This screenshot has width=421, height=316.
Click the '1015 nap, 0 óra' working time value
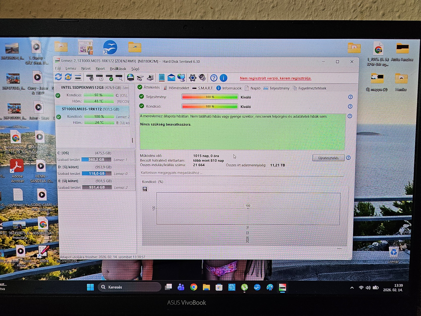(x=206, y=156)
